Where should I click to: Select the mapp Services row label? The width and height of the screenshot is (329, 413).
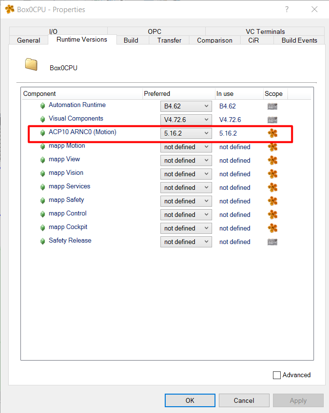tap(70, 186)
